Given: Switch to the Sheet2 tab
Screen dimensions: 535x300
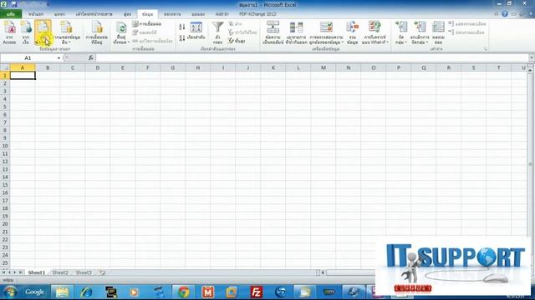Looking at the screenshot, I should 60,272.
